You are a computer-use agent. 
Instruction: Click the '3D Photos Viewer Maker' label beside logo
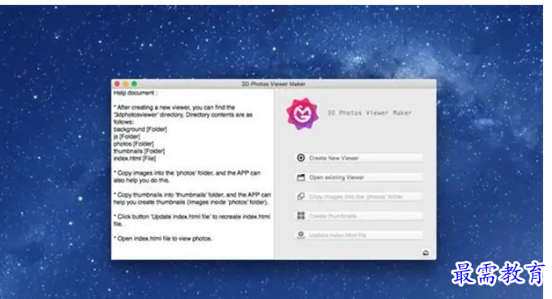369,113
